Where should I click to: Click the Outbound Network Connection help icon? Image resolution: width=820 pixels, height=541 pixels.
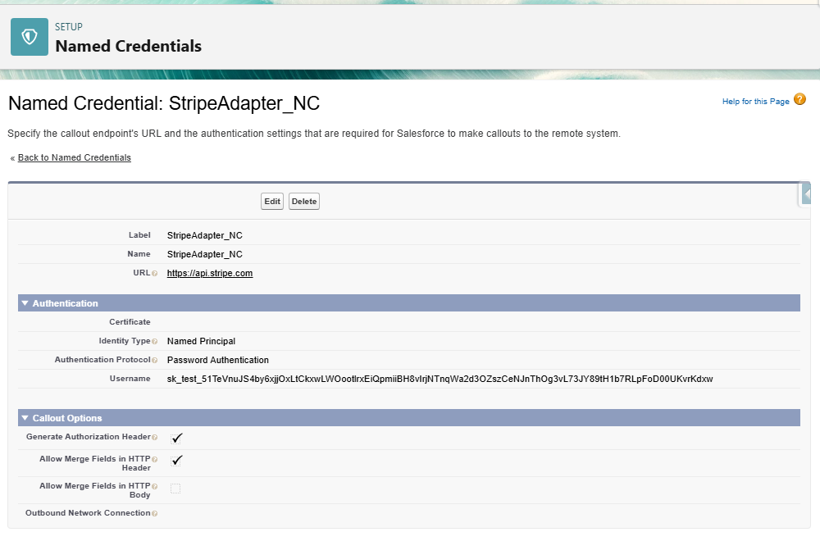click(154, 514)
